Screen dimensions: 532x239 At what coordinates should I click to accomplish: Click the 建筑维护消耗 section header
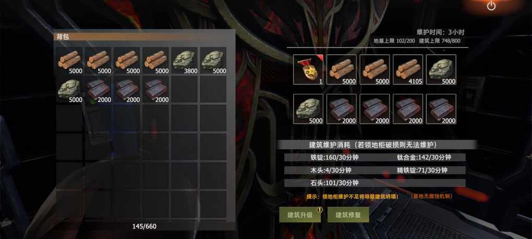tap(376, 145)
